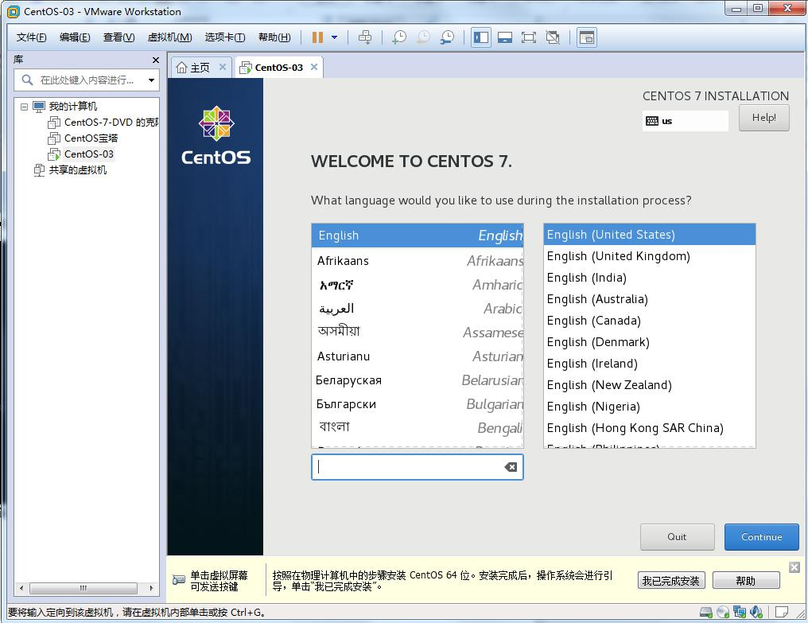This screenshot has width=808, height=623.
Task: Open the 虚拟机(M) menu
Action: 169,37
